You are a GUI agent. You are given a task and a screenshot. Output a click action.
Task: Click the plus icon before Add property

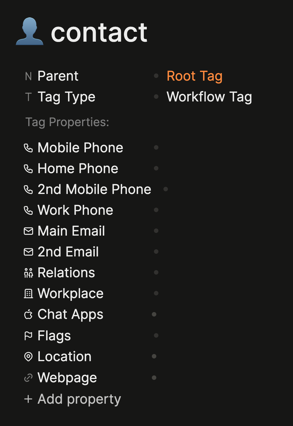pos(28,399)
